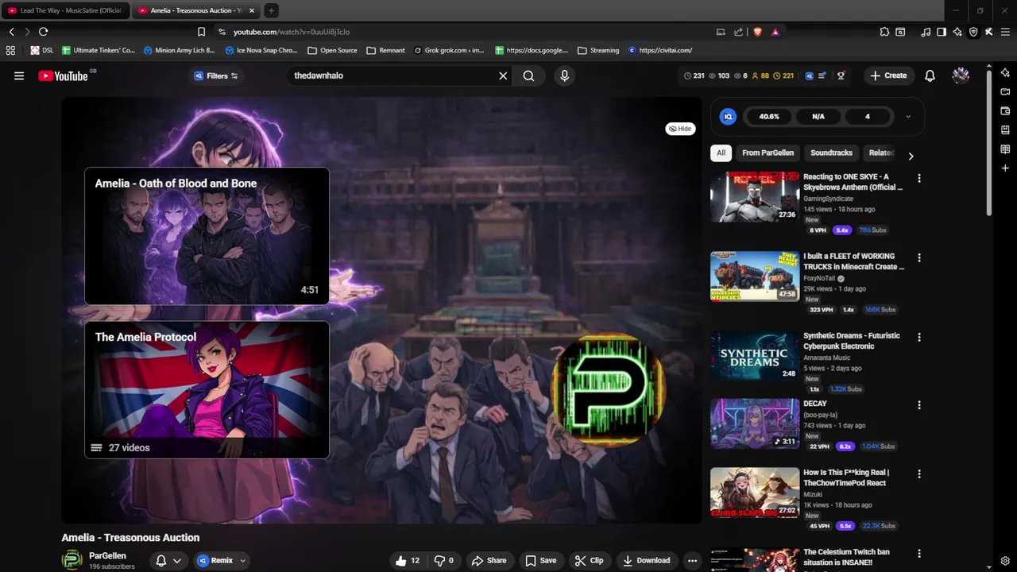Open the Brave VPN shield icon
The image size is (1017, 572).
tap(973, 32)
